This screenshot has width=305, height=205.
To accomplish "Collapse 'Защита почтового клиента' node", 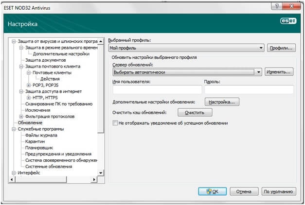I will (21, 67).
